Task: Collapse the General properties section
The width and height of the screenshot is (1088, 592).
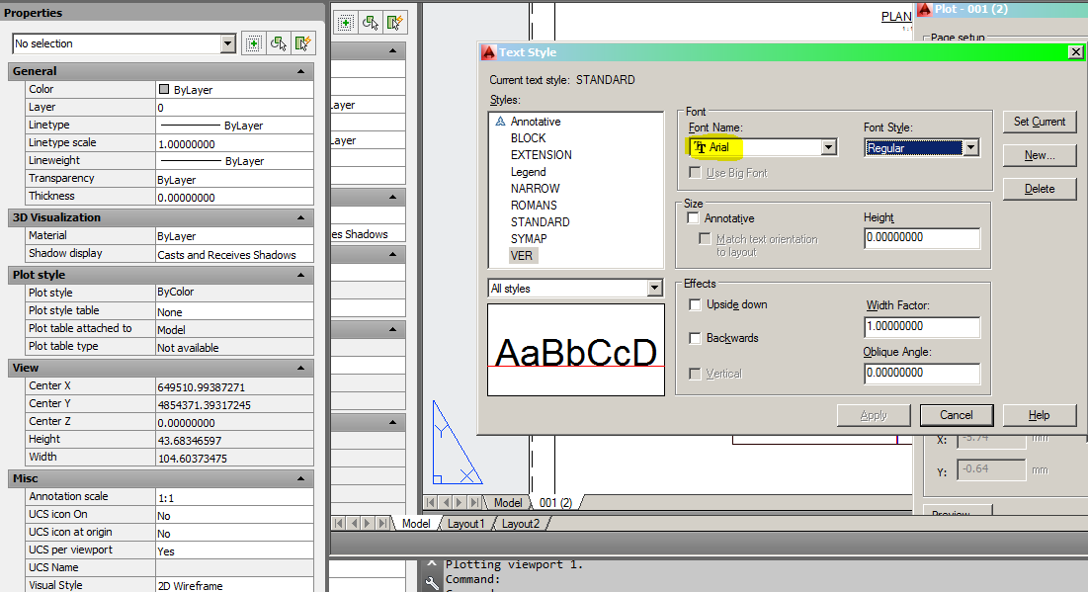Action: tap(300, 71)
